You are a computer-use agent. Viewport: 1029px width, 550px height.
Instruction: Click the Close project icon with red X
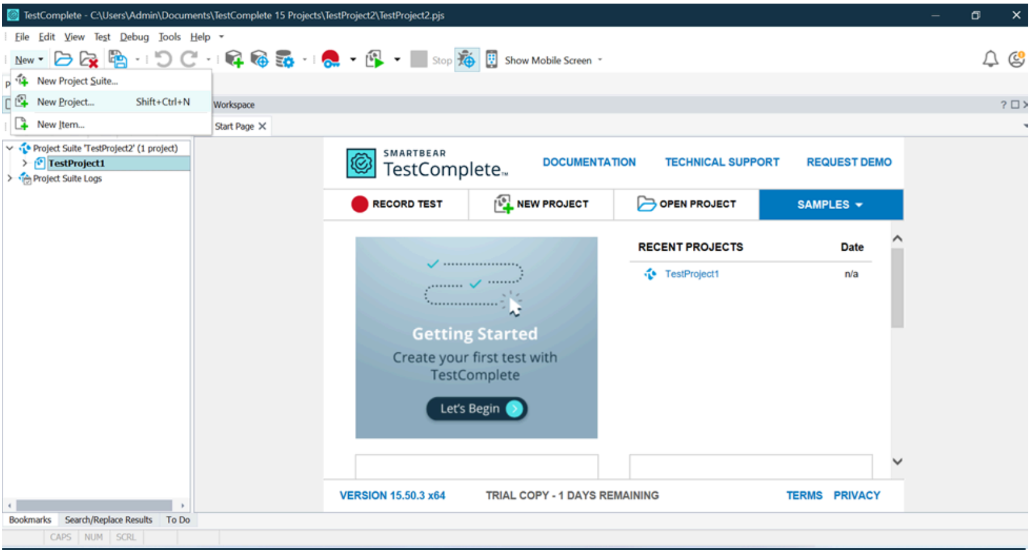tap(88, 59)
